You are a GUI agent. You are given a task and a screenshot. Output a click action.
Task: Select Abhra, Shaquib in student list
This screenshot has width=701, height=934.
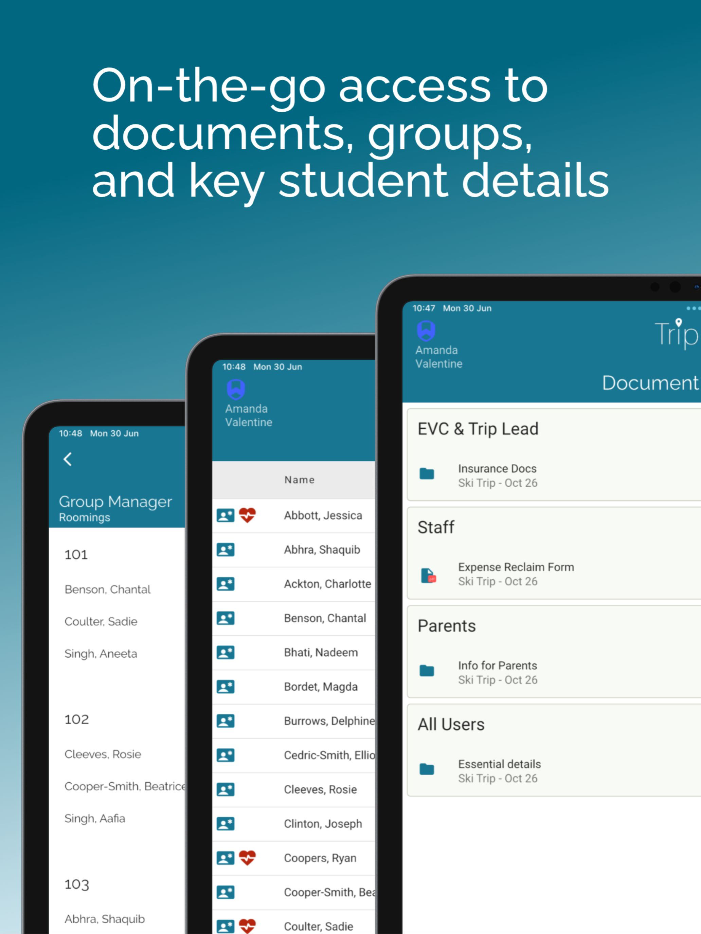click(322, 550)
